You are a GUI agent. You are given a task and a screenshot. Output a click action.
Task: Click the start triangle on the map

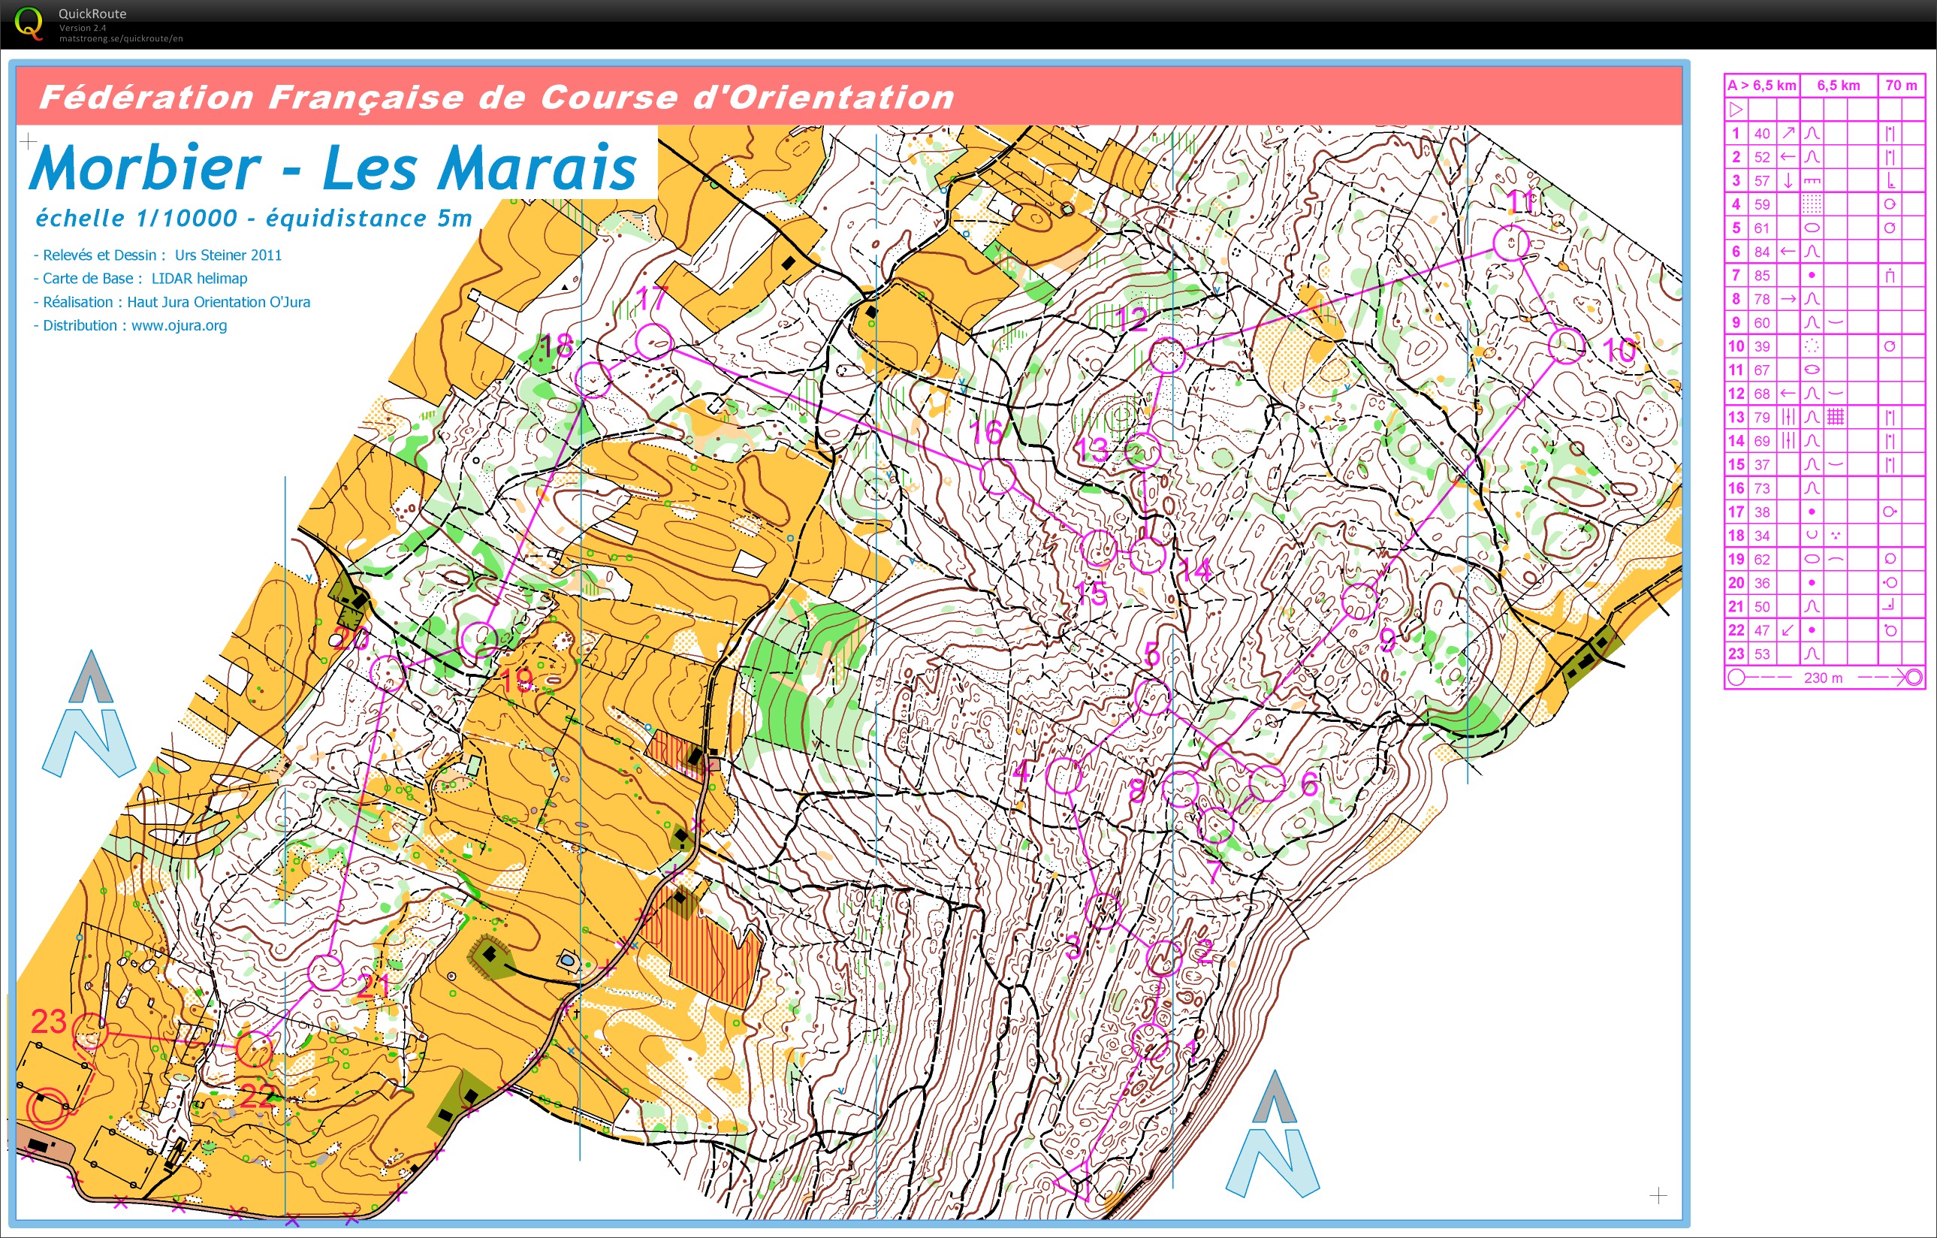pos(1075,1181)
